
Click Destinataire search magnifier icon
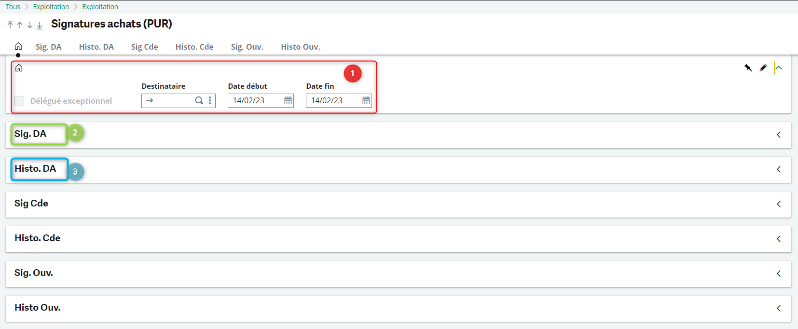[199, 100]
